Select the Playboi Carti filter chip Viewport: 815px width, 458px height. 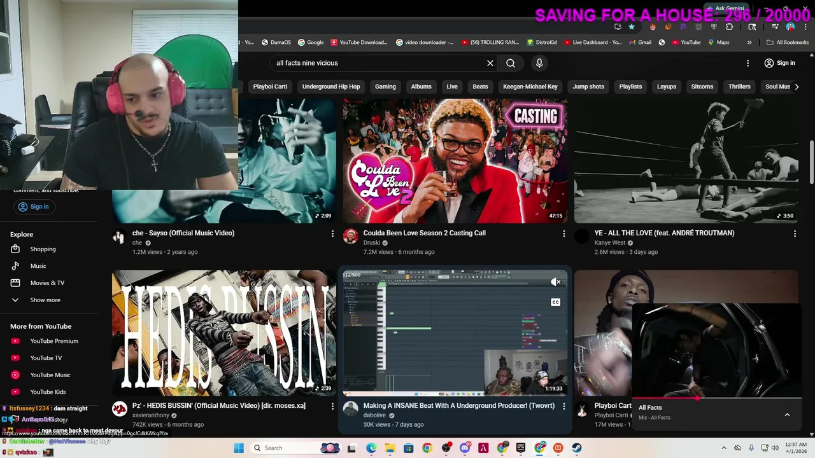[270, 87]
